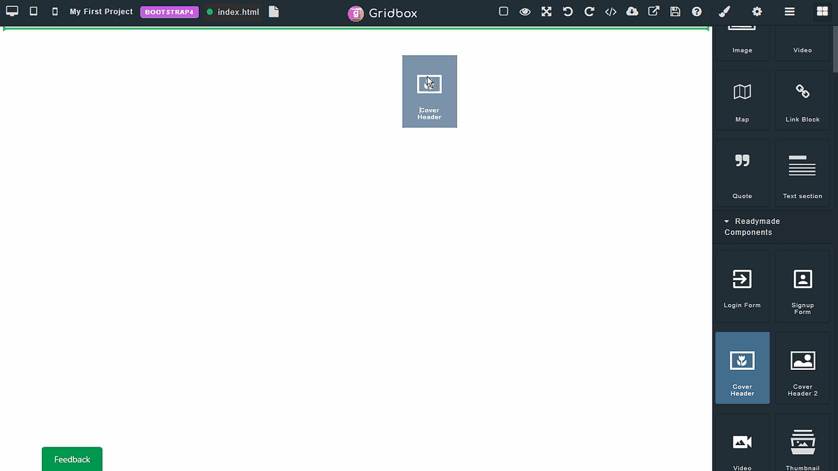Redo the last action

coord(589,11)
